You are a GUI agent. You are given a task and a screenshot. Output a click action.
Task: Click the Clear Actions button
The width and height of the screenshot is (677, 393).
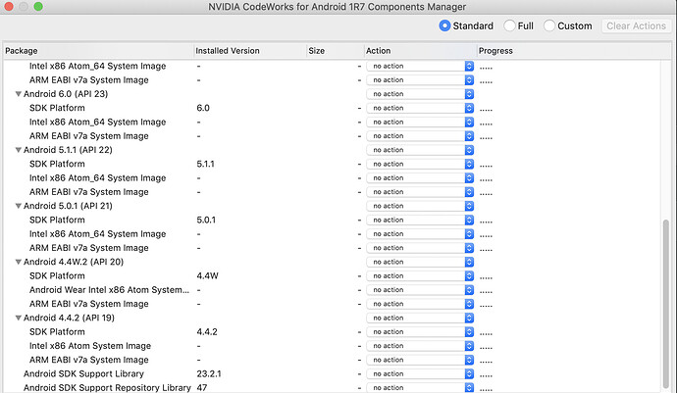click(x=636, y=25)
